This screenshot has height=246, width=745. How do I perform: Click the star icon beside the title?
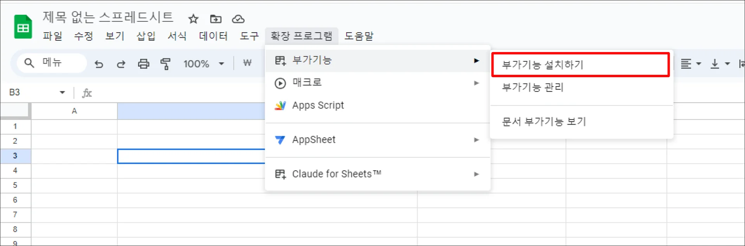coord(193,19)
